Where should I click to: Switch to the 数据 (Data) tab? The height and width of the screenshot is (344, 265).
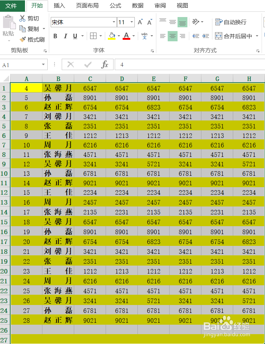[x=138, y=5]
